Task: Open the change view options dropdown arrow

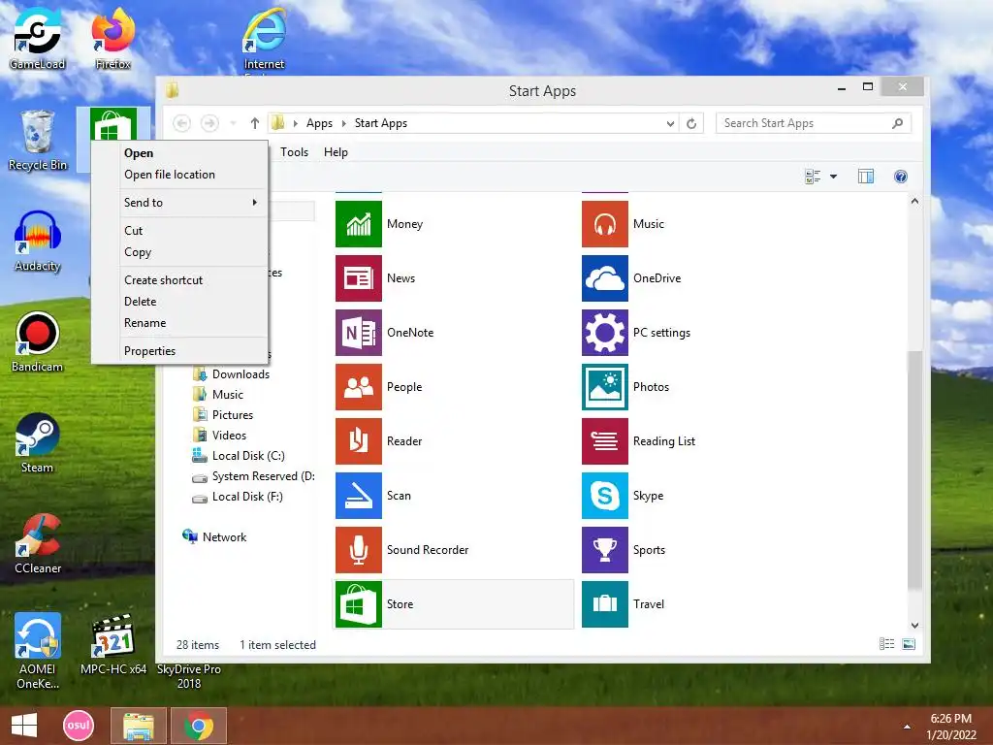Action: pyautogui.click(x=833, y=177)
